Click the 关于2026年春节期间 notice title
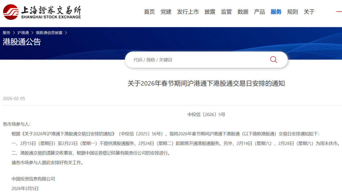Image resolution: width=342 pixels, height=192 pixels. 206,84
